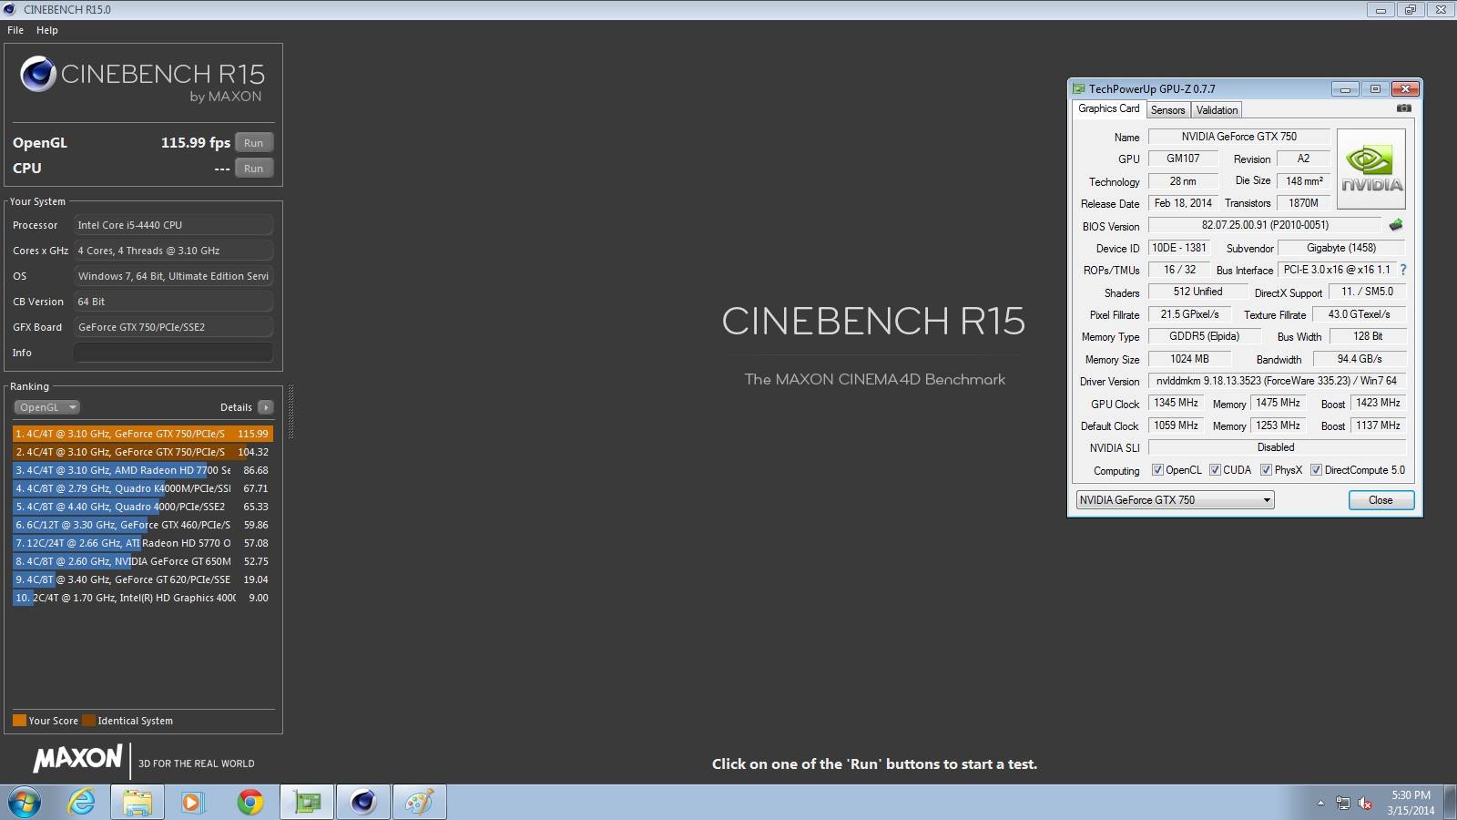This screenshot has height=820, width=1457.
Task: Click Cores x GHz field value
Action: coord(173,251)
